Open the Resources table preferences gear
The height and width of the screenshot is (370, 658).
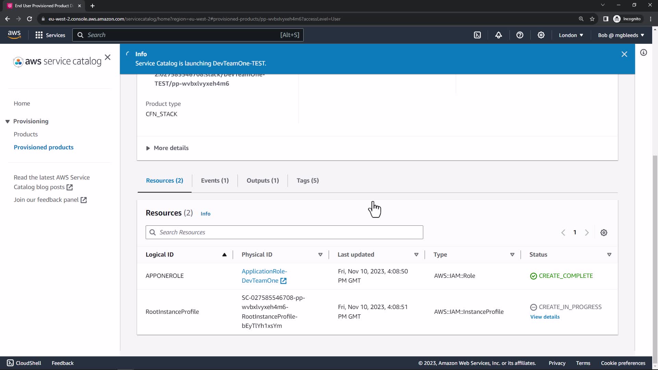click(604, 233)
